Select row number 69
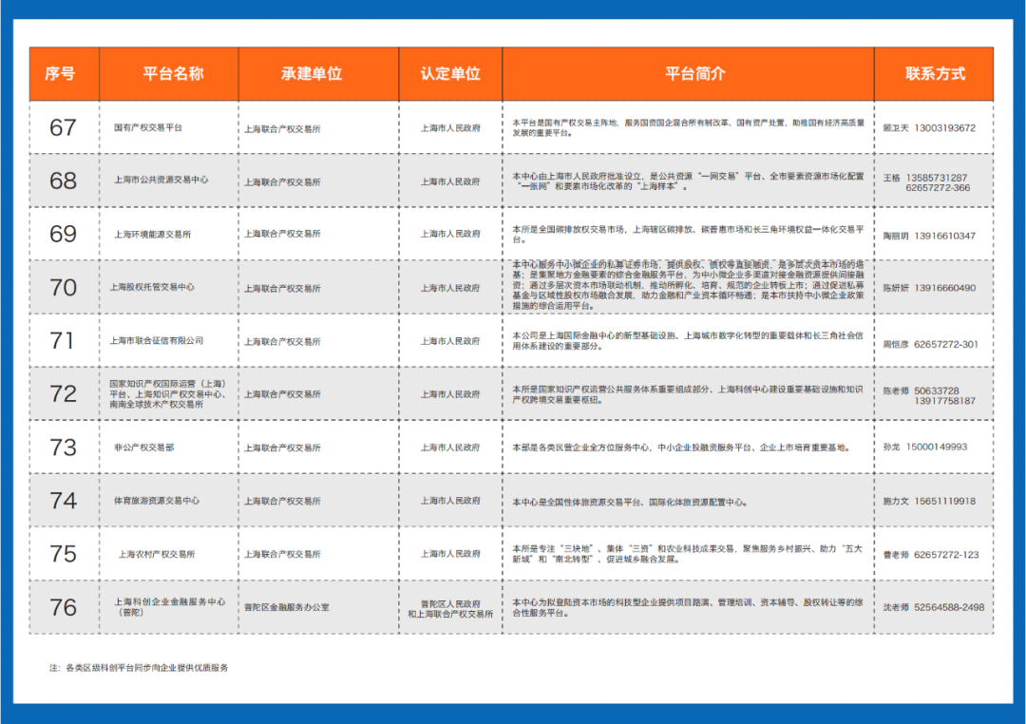Viewport: 1026px width, 724px height. coord(63,234)
